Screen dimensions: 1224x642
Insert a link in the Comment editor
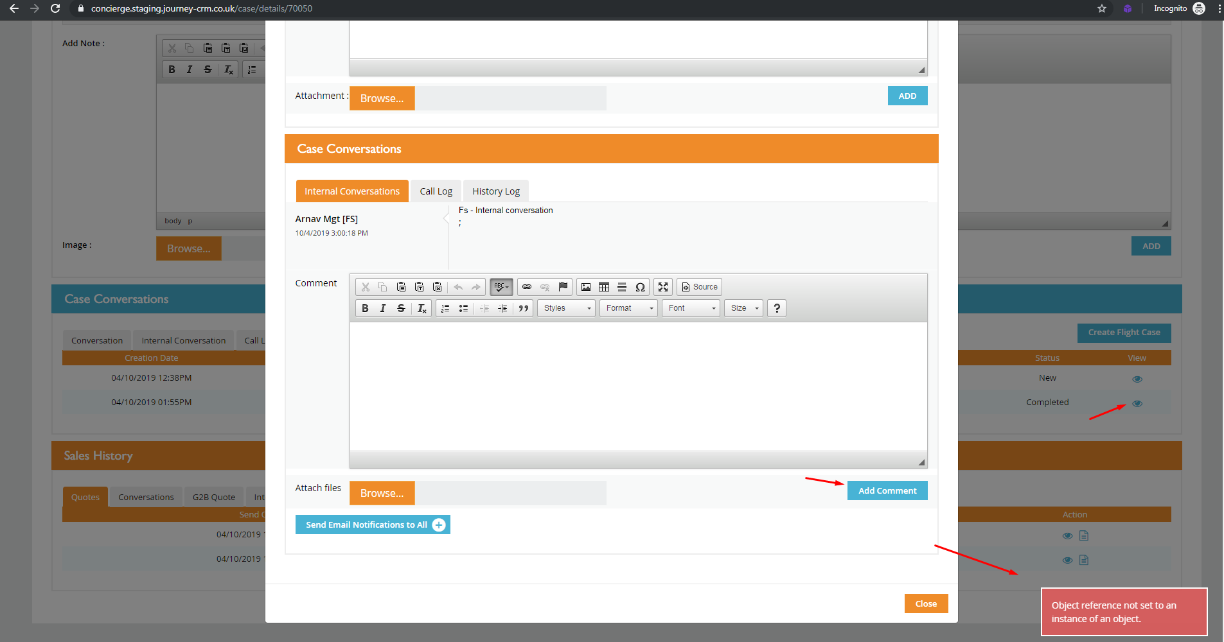click(527, 287)
